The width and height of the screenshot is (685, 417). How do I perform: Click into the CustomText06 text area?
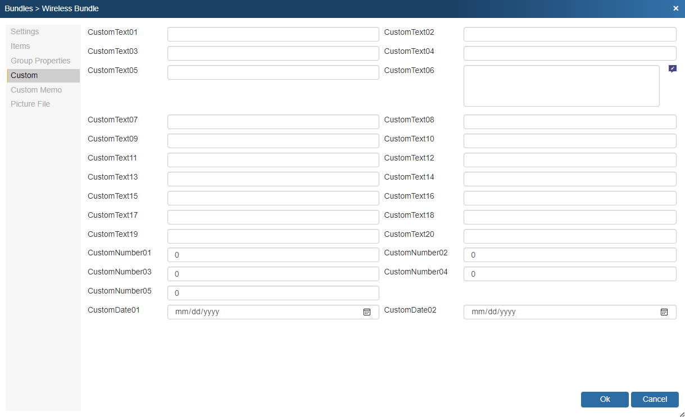point(561,86)
